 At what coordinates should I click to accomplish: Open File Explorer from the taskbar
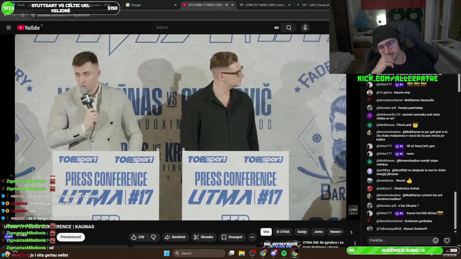coord(242,253)
